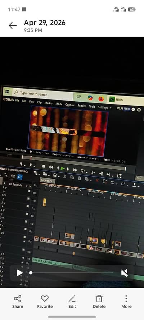Go back with the arrow beside the date

(13, 26)
